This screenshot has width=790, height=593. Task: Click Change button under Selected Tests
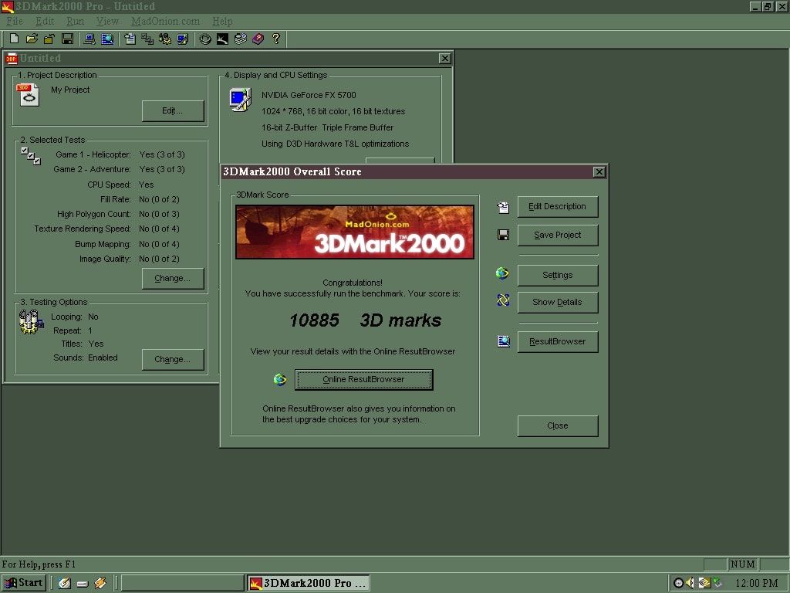(x=173, y=278)
